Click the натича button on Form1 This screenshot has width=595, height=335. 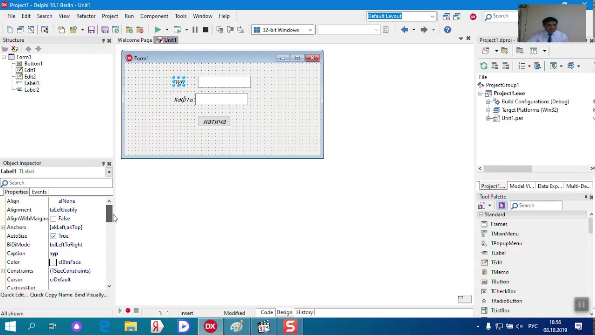click(214, 122)
